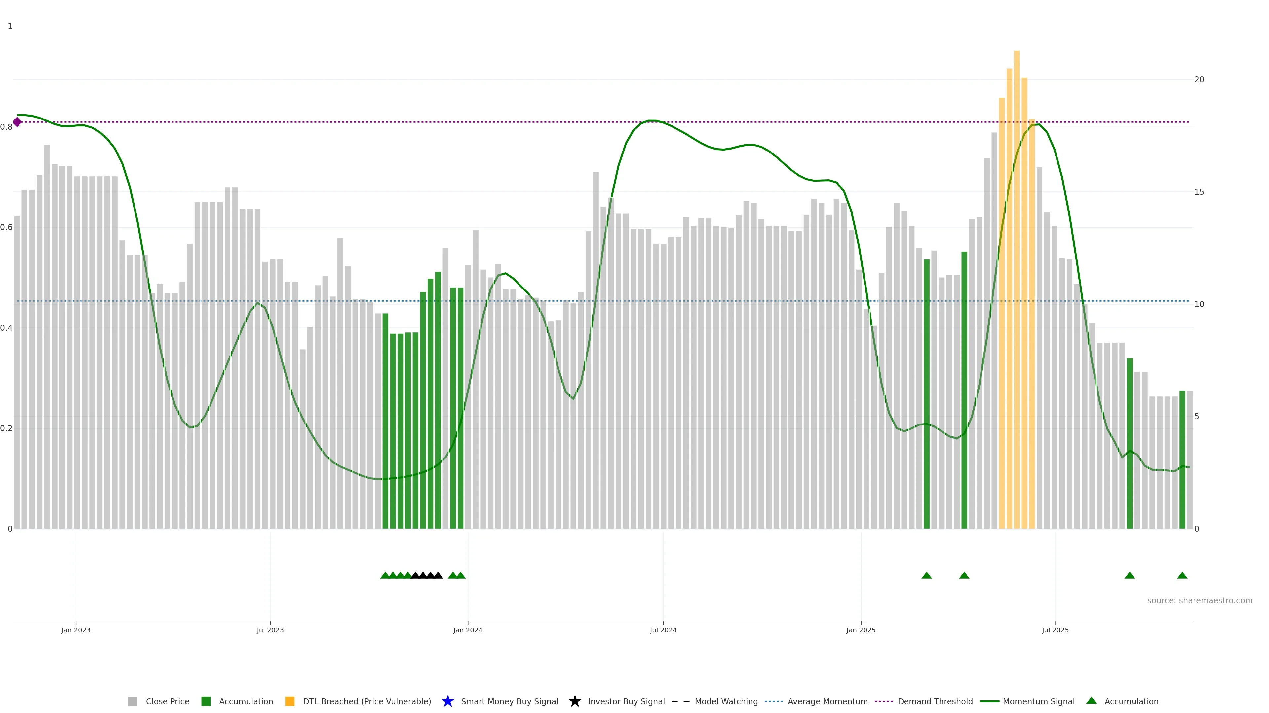Click the green Accumulation triangle legend icon
Viewport: 1269px width, 713px height.
[x=1091, y=701]
